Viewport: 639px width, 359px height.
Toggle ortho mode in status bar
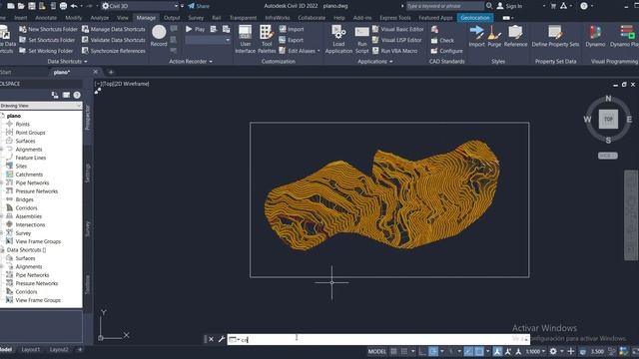click(422, 351)
